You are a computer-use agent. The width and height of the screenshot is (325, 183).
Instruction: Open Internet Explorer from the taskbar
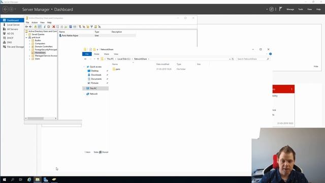coord(29,179)
